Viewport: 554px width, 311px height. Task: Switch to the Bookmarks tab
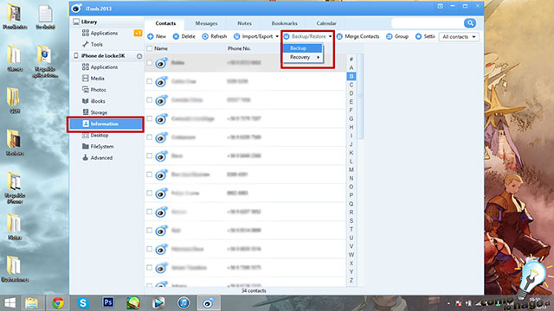coord(285,23)
